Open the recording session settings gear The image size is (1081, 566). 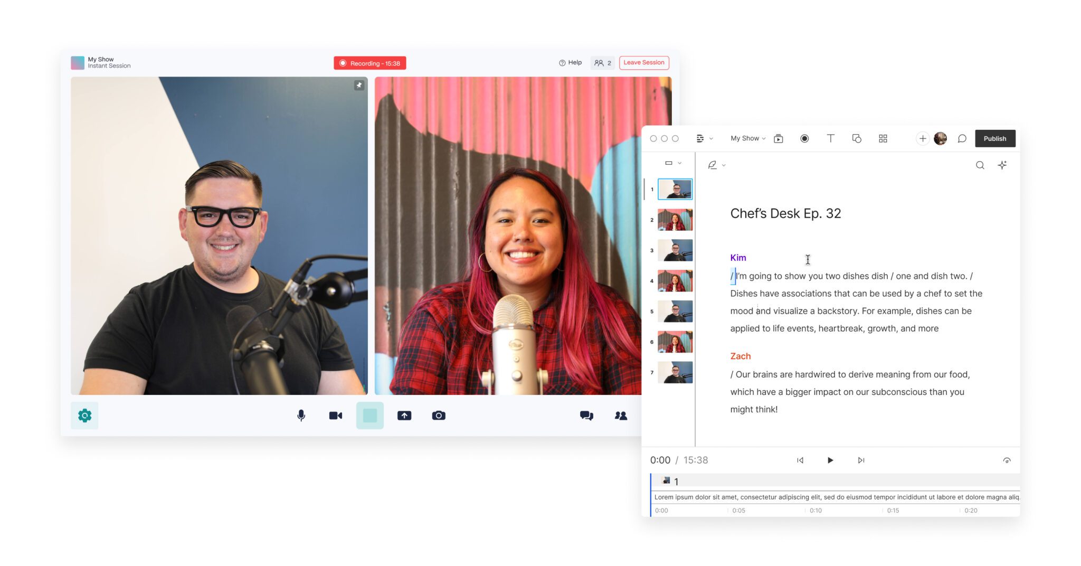[x=84, y=416]
